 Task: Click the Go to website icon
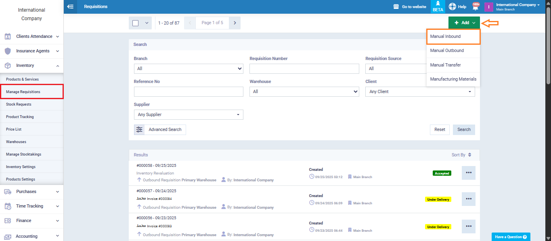coord(396,6)
